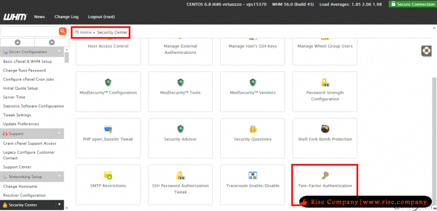Viewport: 437px width, 211px height.
Task: Open Grant cPanel Support Access
Action: pyautogui.click(x=30, y=144)
